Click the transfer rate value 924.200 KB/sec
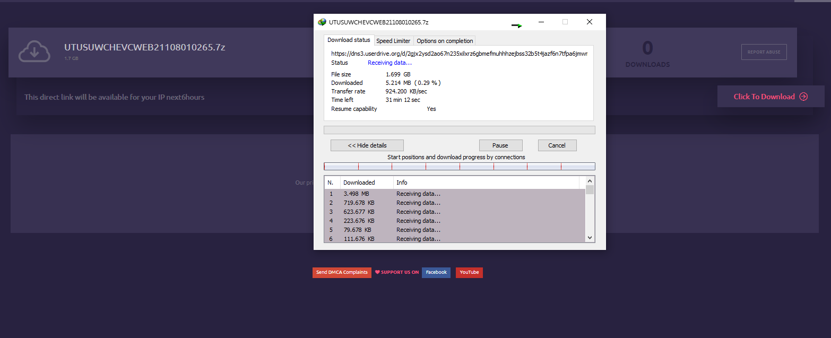The image size is (831, 338). (406, 91)
